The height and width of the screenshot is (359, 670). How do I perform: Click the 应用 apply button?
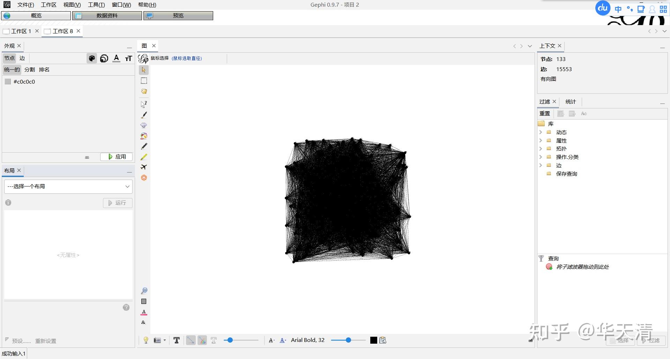pyautogui.click(x=117, y=157)
